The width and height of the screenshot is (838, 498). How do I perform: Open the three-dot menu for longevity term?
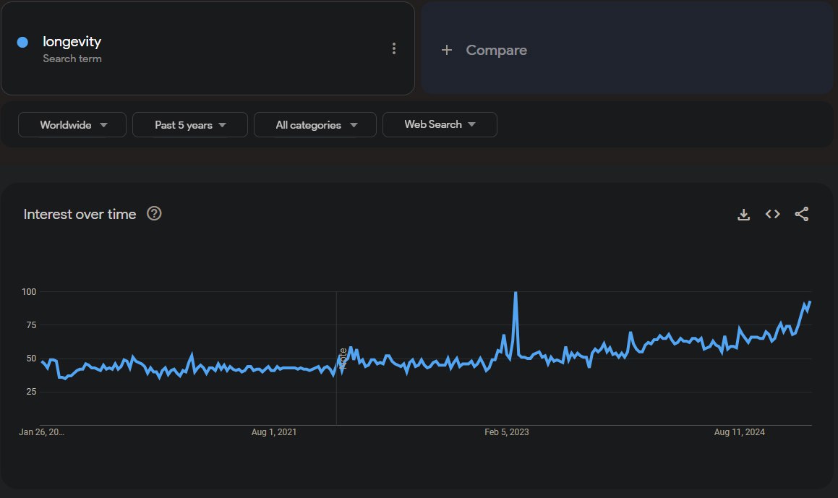click(394, 48)
